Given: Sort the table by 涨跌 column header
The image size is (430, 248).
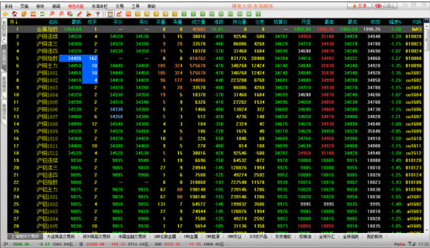Looking at the screenshot, I should coord(219,22).
